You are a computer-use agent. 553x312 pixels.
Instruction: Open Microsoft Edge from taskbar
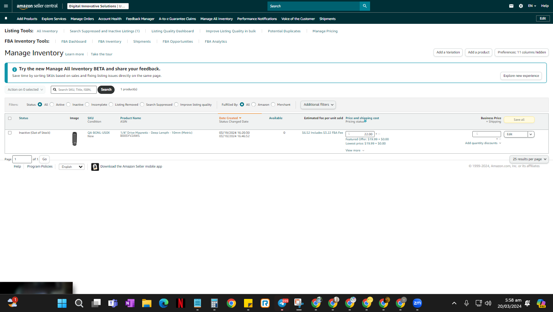tap(164, 303)
